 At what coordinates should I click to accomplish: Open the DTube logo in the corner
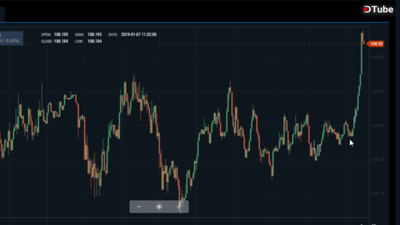[x=378, y=9]
